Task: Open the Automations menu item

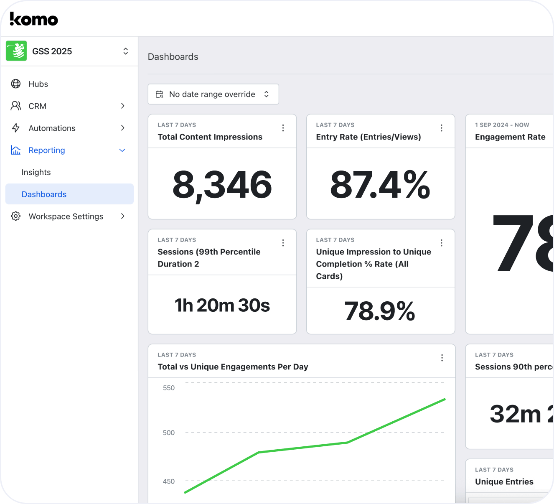Action: 69,128
